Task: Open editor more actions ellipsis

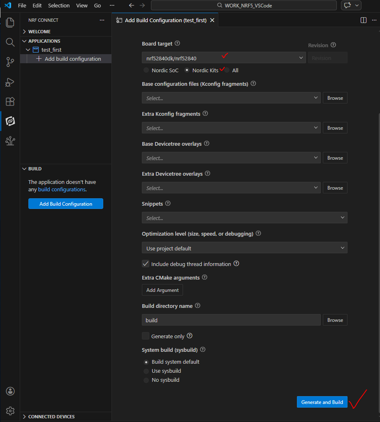Action: (x=374, y=20)
